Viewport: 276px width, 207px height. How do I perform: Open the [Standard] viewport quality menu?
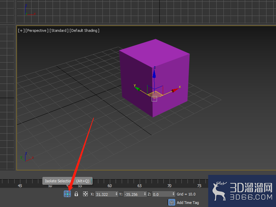click(x=59, y=30)
